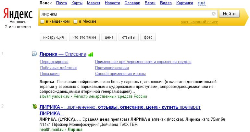Image resolution: width=250 pixels, height=132 pixels.
Task: Click the document favicon next to Лирика — Описание
Action: pos(34,54)
